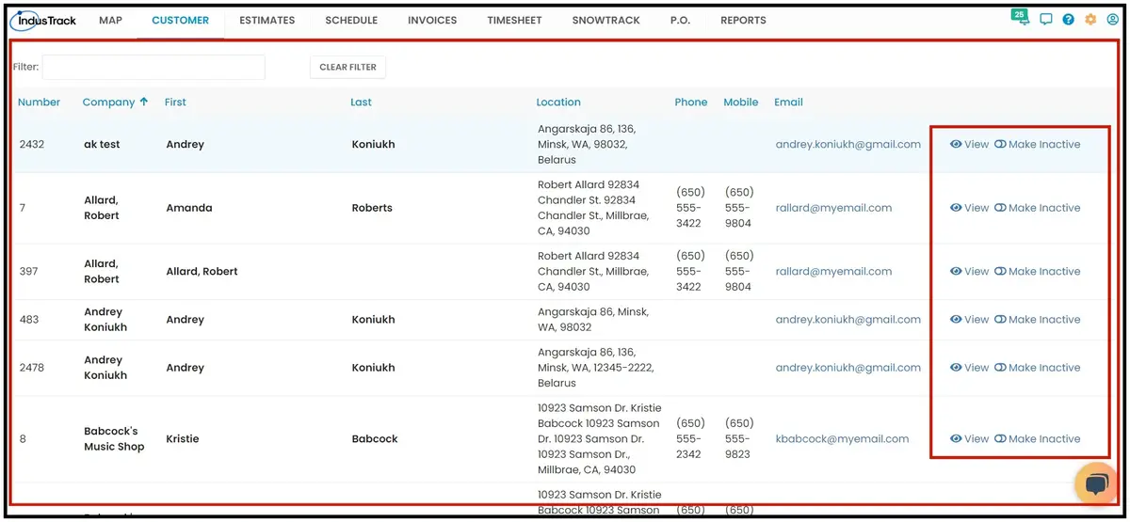Select 'Babcock's Music Shop' company cell
Screen dimensions: 1130x522
point(114,439)
